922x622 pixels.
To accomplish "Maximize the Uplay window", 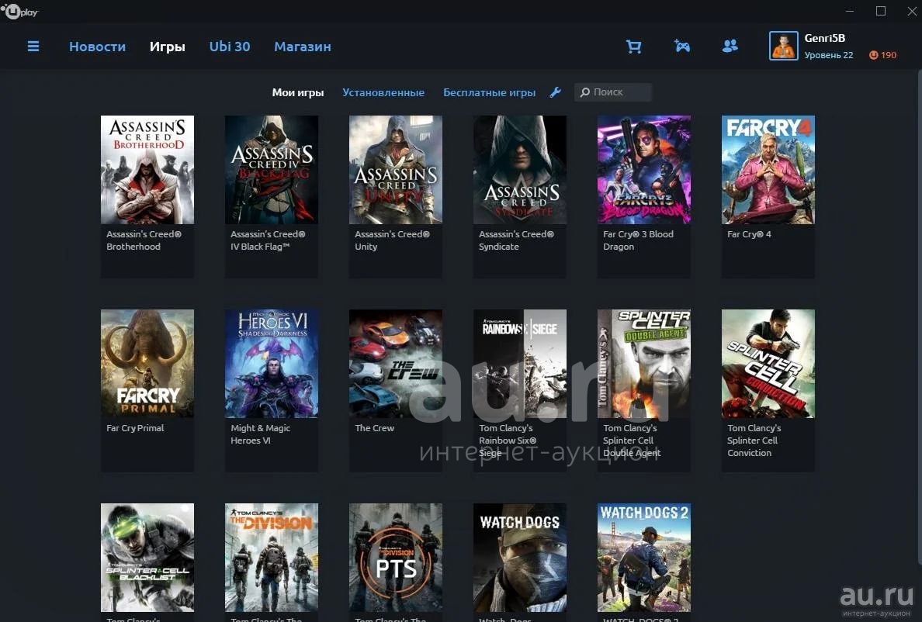I will (881, 11).
